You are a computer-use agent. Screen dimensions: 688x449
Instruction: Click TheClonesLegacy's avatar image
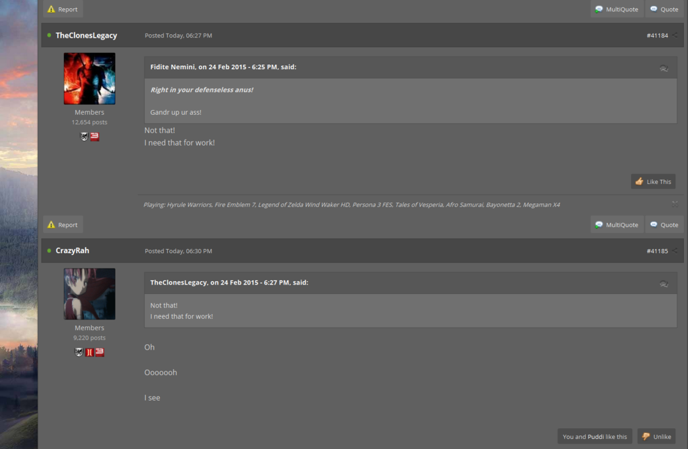(89, 79)
